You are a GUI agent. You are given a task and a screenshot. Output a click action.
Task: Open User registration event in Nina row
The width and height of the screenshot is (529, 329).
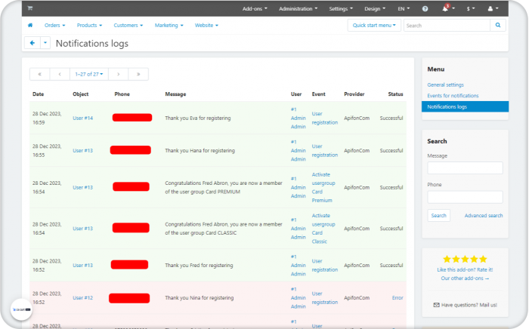click(324, 297)
